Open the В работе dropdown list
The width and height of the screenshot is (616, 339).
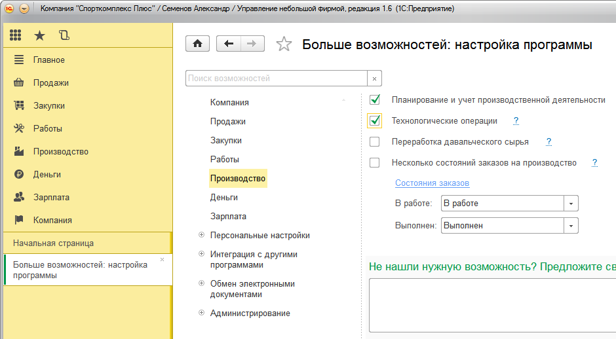click(571, 204)
